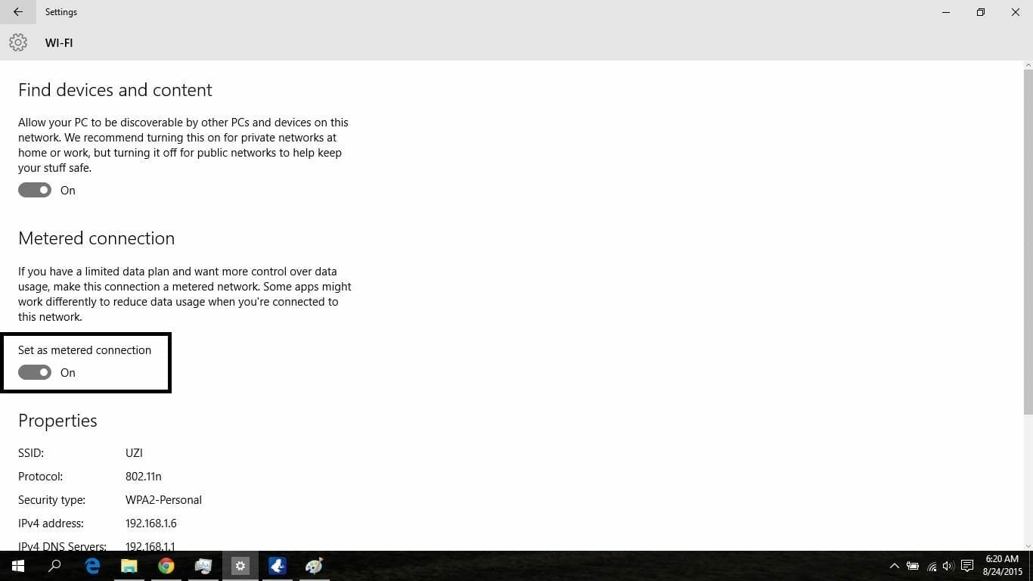Image resolution: width=1033 pixels, height=581 pixels.
Task: Open the Action Center notifications
Action: pos(966,566)
